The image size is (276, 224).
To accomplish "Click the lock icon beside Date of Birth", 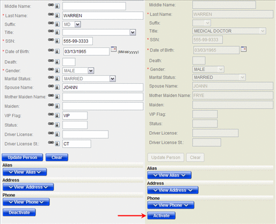I will click(x=57, y=52).
